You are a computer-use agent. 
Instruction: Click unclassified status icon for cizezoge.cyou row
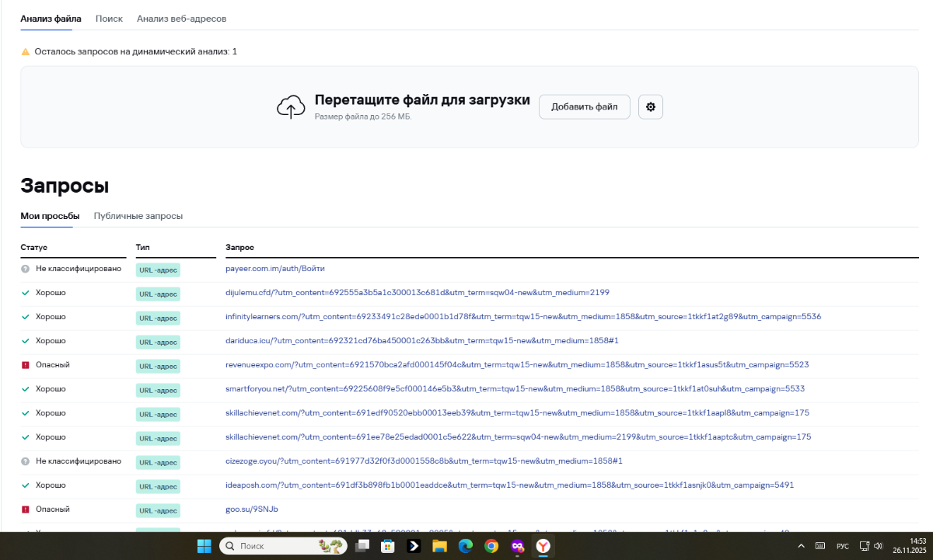click(x=26, y=461)
